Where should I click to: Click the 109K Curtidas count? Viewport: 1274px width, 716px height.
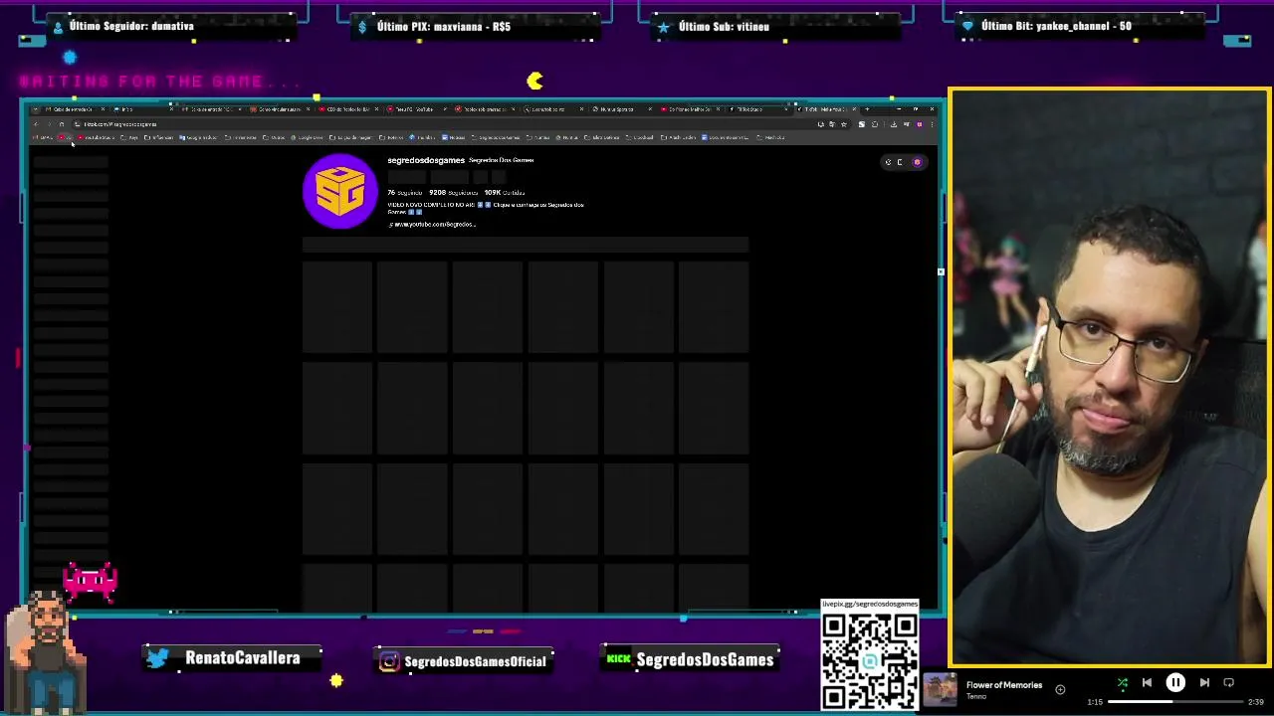[504, 192]
